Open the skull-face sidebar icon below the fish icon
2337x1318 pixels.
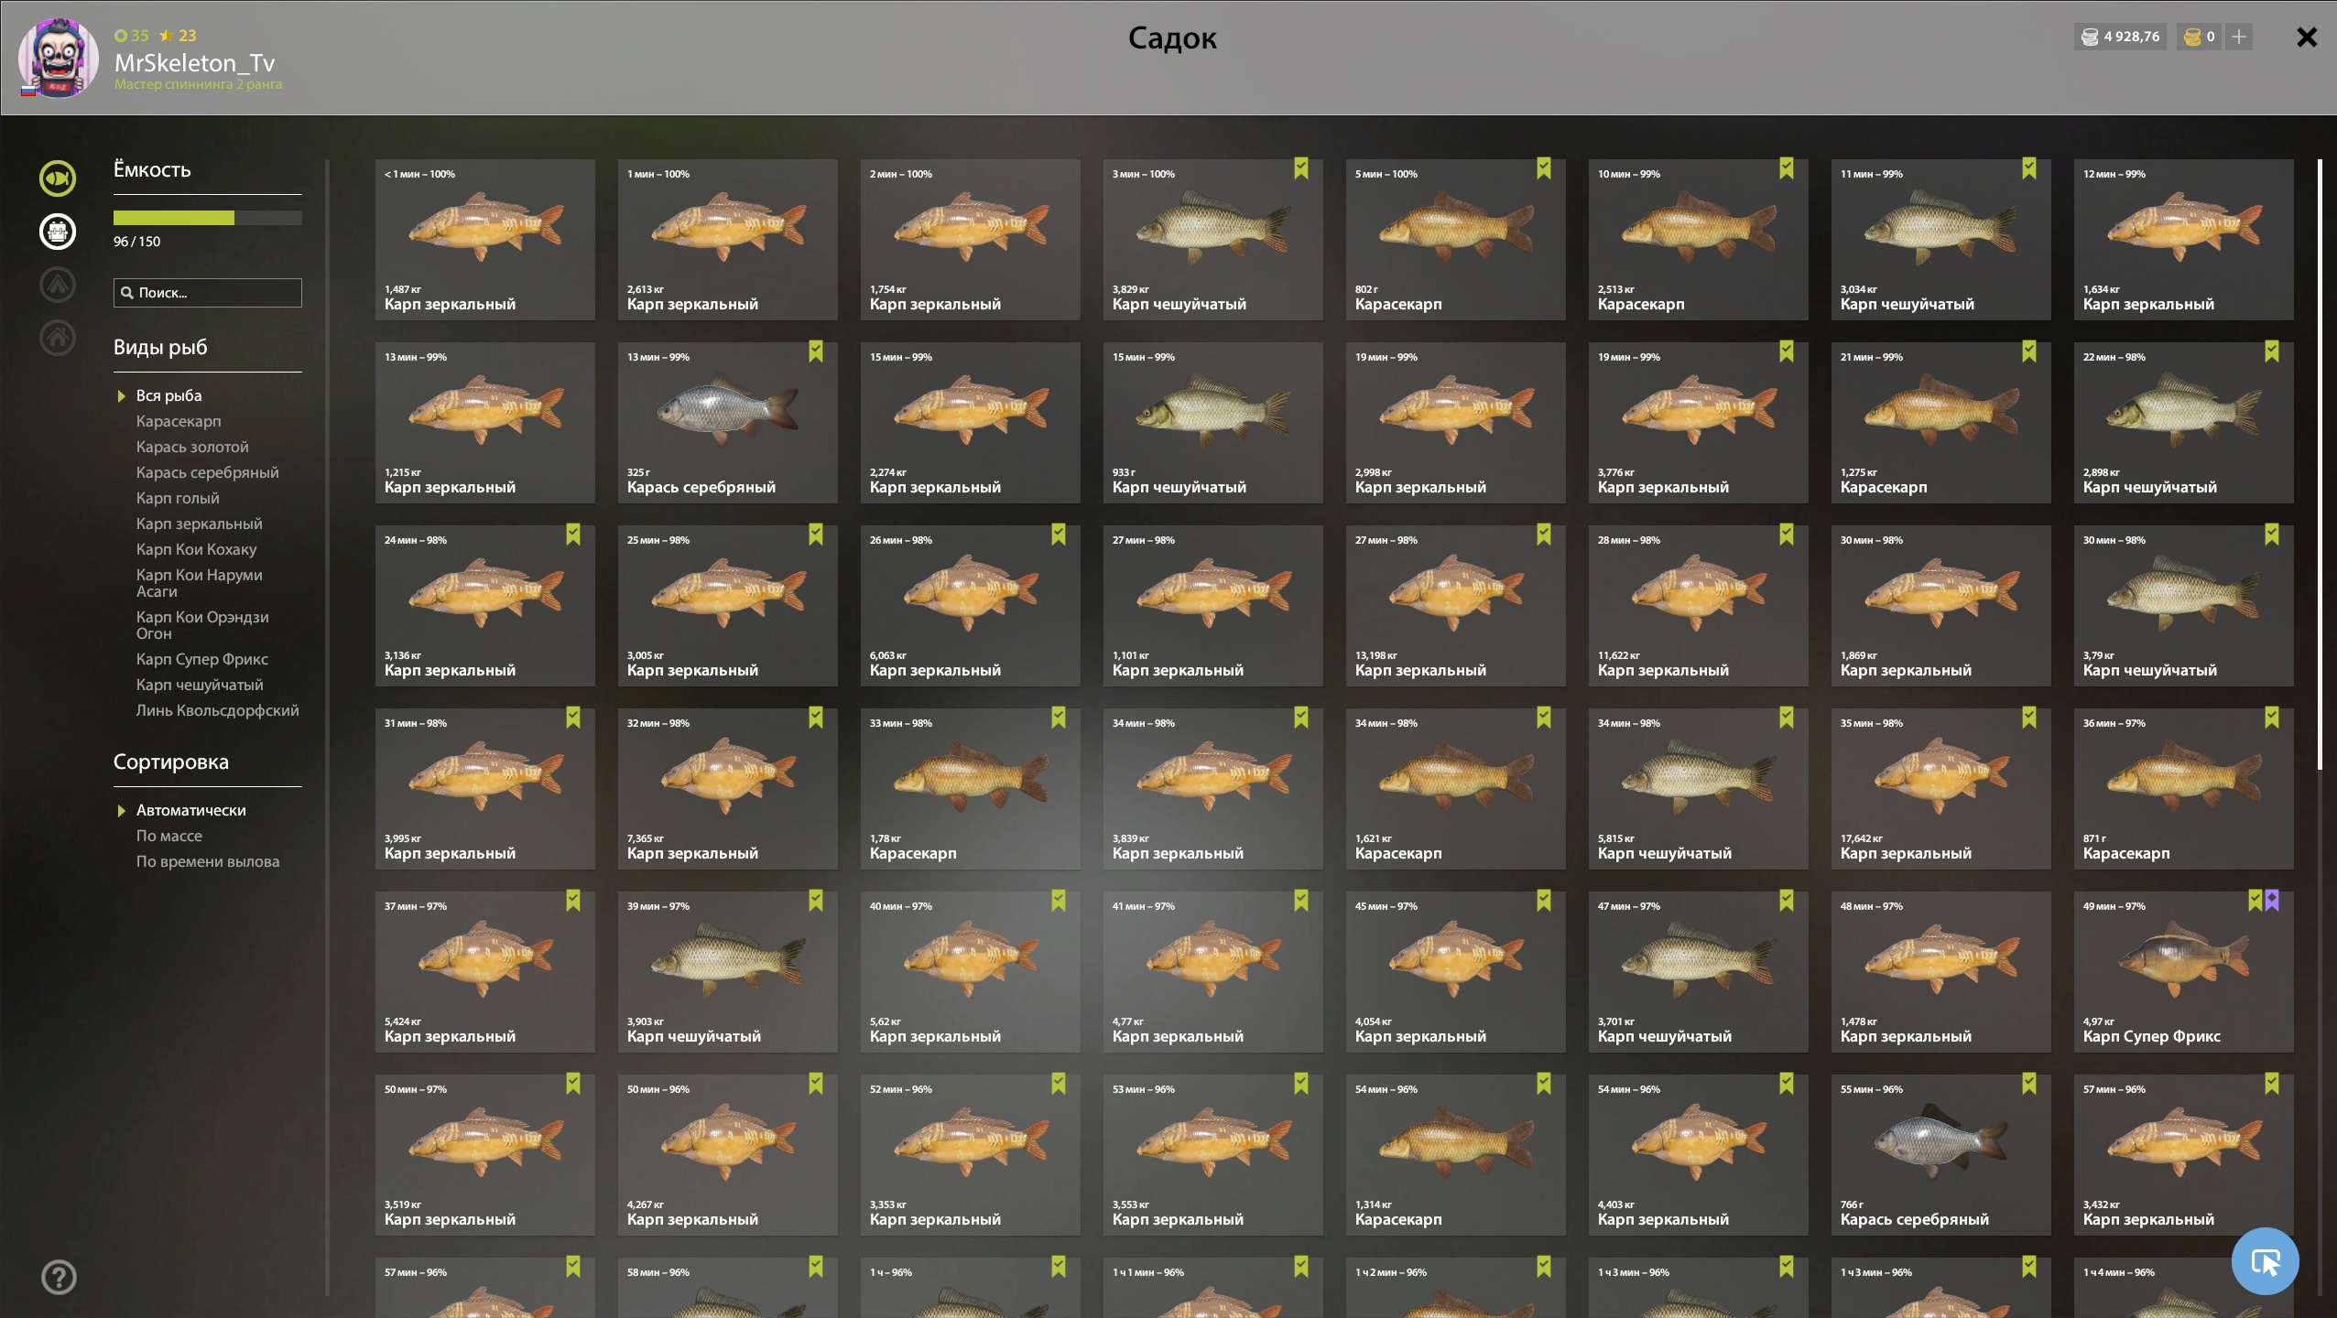pos(58,232)
